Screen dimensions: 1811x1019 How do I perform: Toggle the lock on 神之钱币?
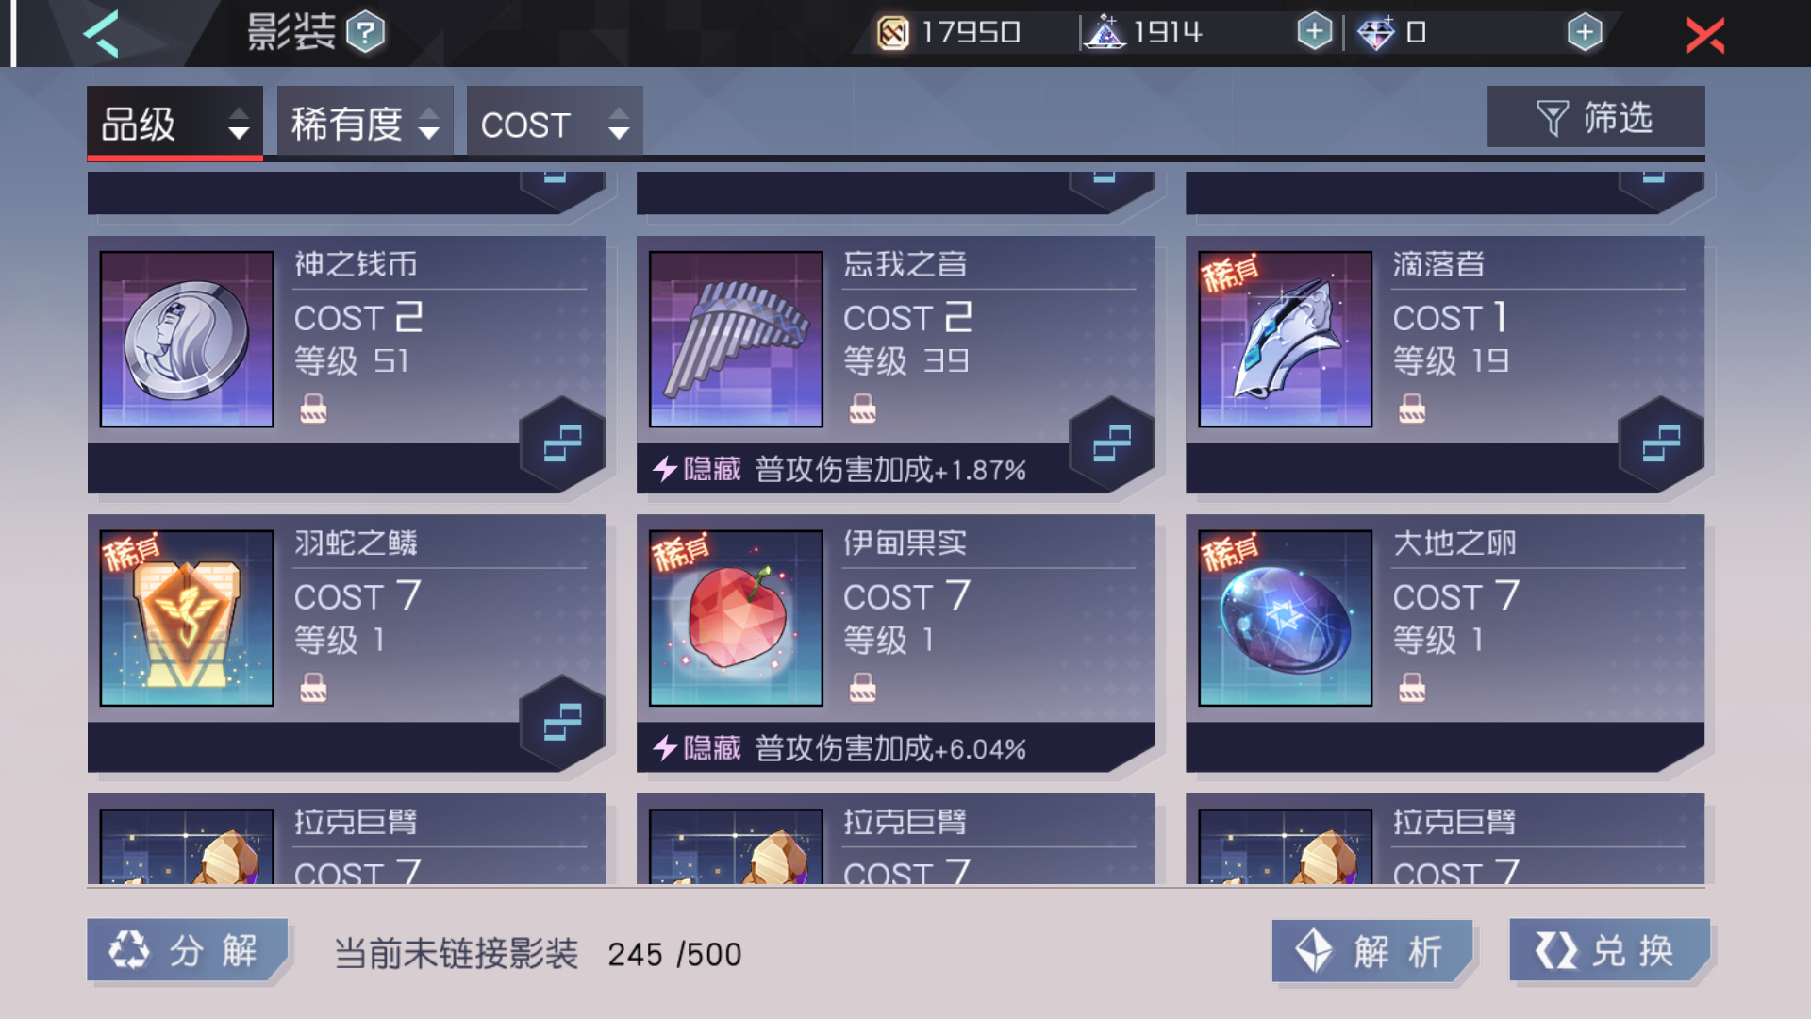313,409
